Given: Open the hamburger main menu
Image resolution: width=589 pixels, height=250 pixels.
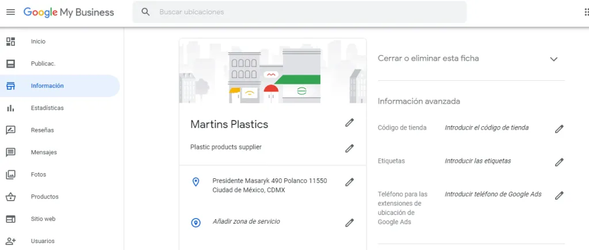Looking at the screenshot, I should point(11,12).
